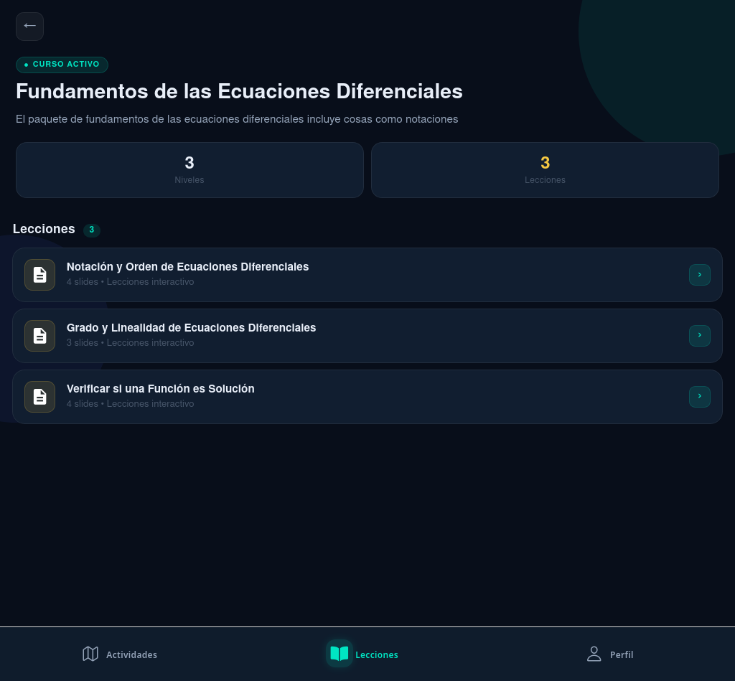Click the Lecciones stat card
This screenshot has height=681, width=735.
pos(545,170)
